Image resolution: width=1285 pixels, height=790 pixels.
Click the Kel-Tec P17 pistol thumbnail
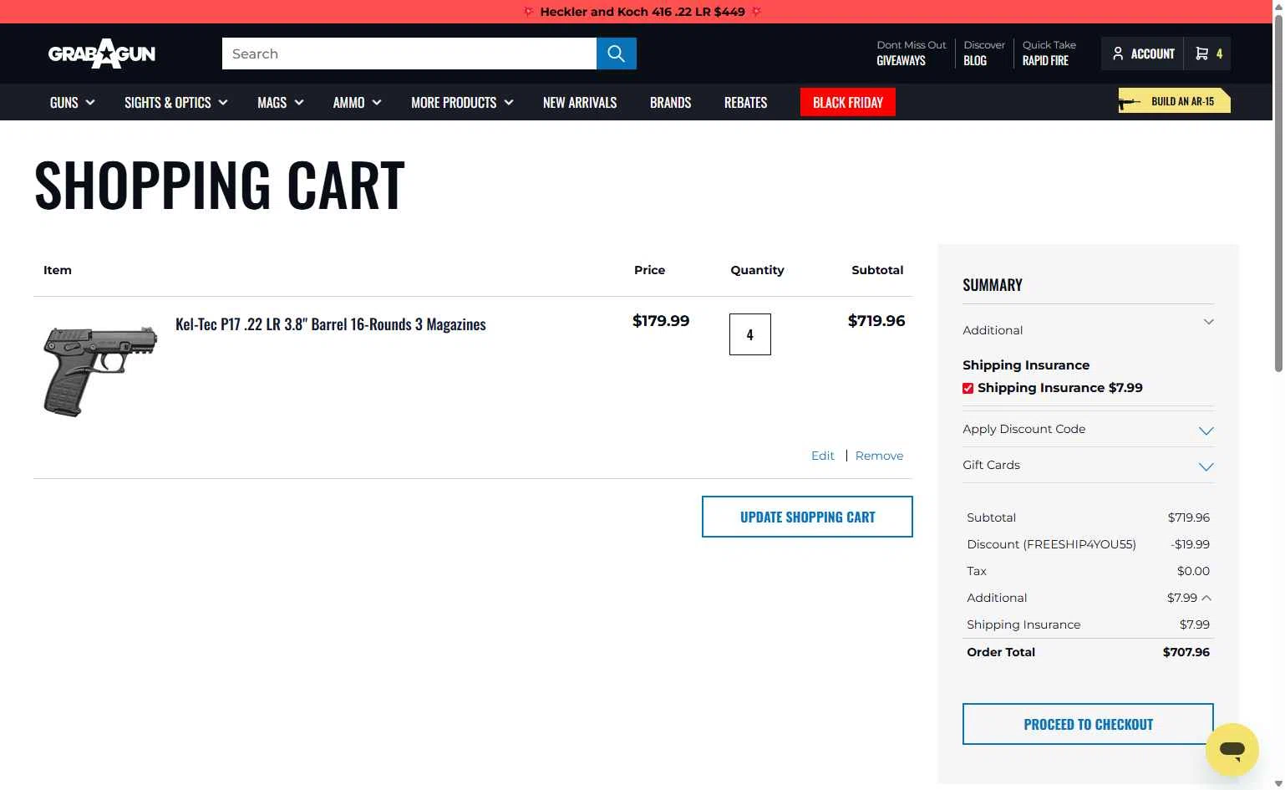[100, 371]
